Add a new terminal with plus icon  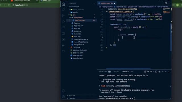(x=151, y=72)
